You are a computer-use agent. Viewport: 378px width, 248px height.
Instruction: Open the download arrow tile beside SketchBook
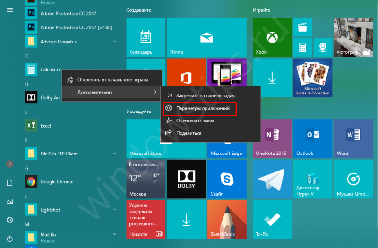186,220
